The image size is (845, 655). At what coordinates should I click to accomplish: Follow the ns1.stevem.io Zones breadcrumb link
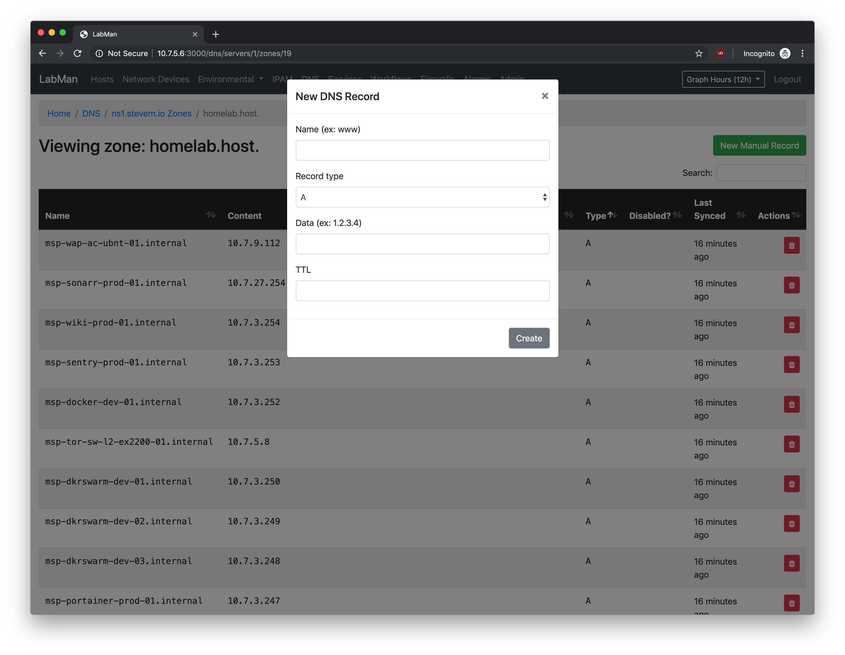point(151,114)
